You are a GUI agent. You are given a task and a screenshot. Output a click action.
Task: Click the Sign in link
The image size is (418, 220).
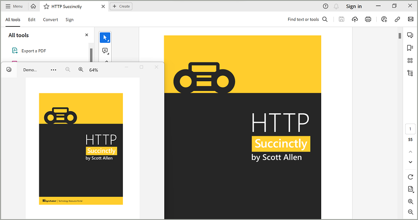click(354, 6)
